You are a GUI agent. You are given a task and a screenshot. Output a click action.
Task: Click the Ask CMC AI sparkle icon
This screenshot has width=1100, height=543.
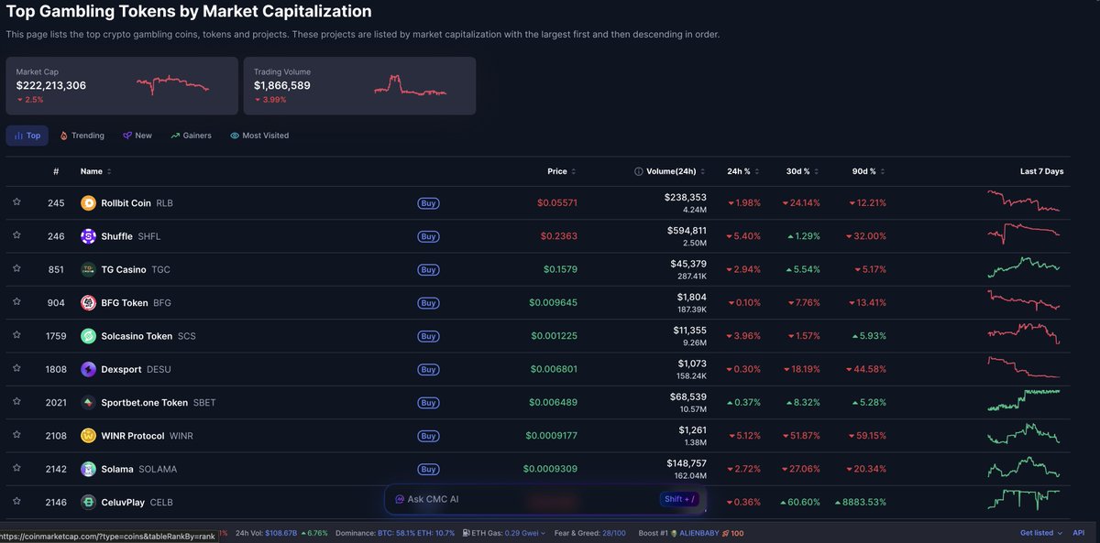(x=400, y=499)
